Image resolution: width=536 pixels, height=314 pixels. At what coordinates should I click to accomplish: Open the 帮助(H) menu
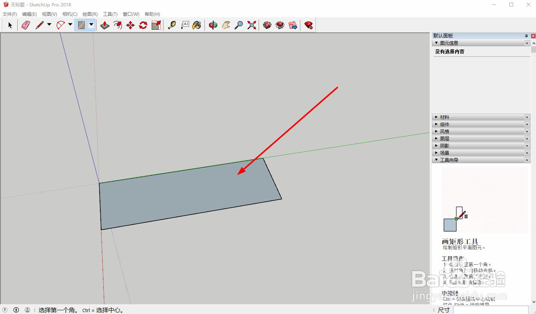[x=152, y=14]
